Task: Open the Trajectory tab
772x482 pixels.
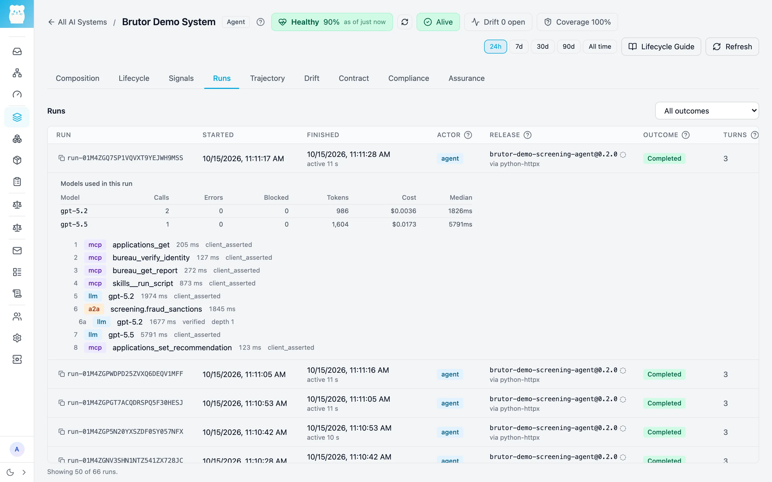Action: pyautogui.click(x=267, y=78)
